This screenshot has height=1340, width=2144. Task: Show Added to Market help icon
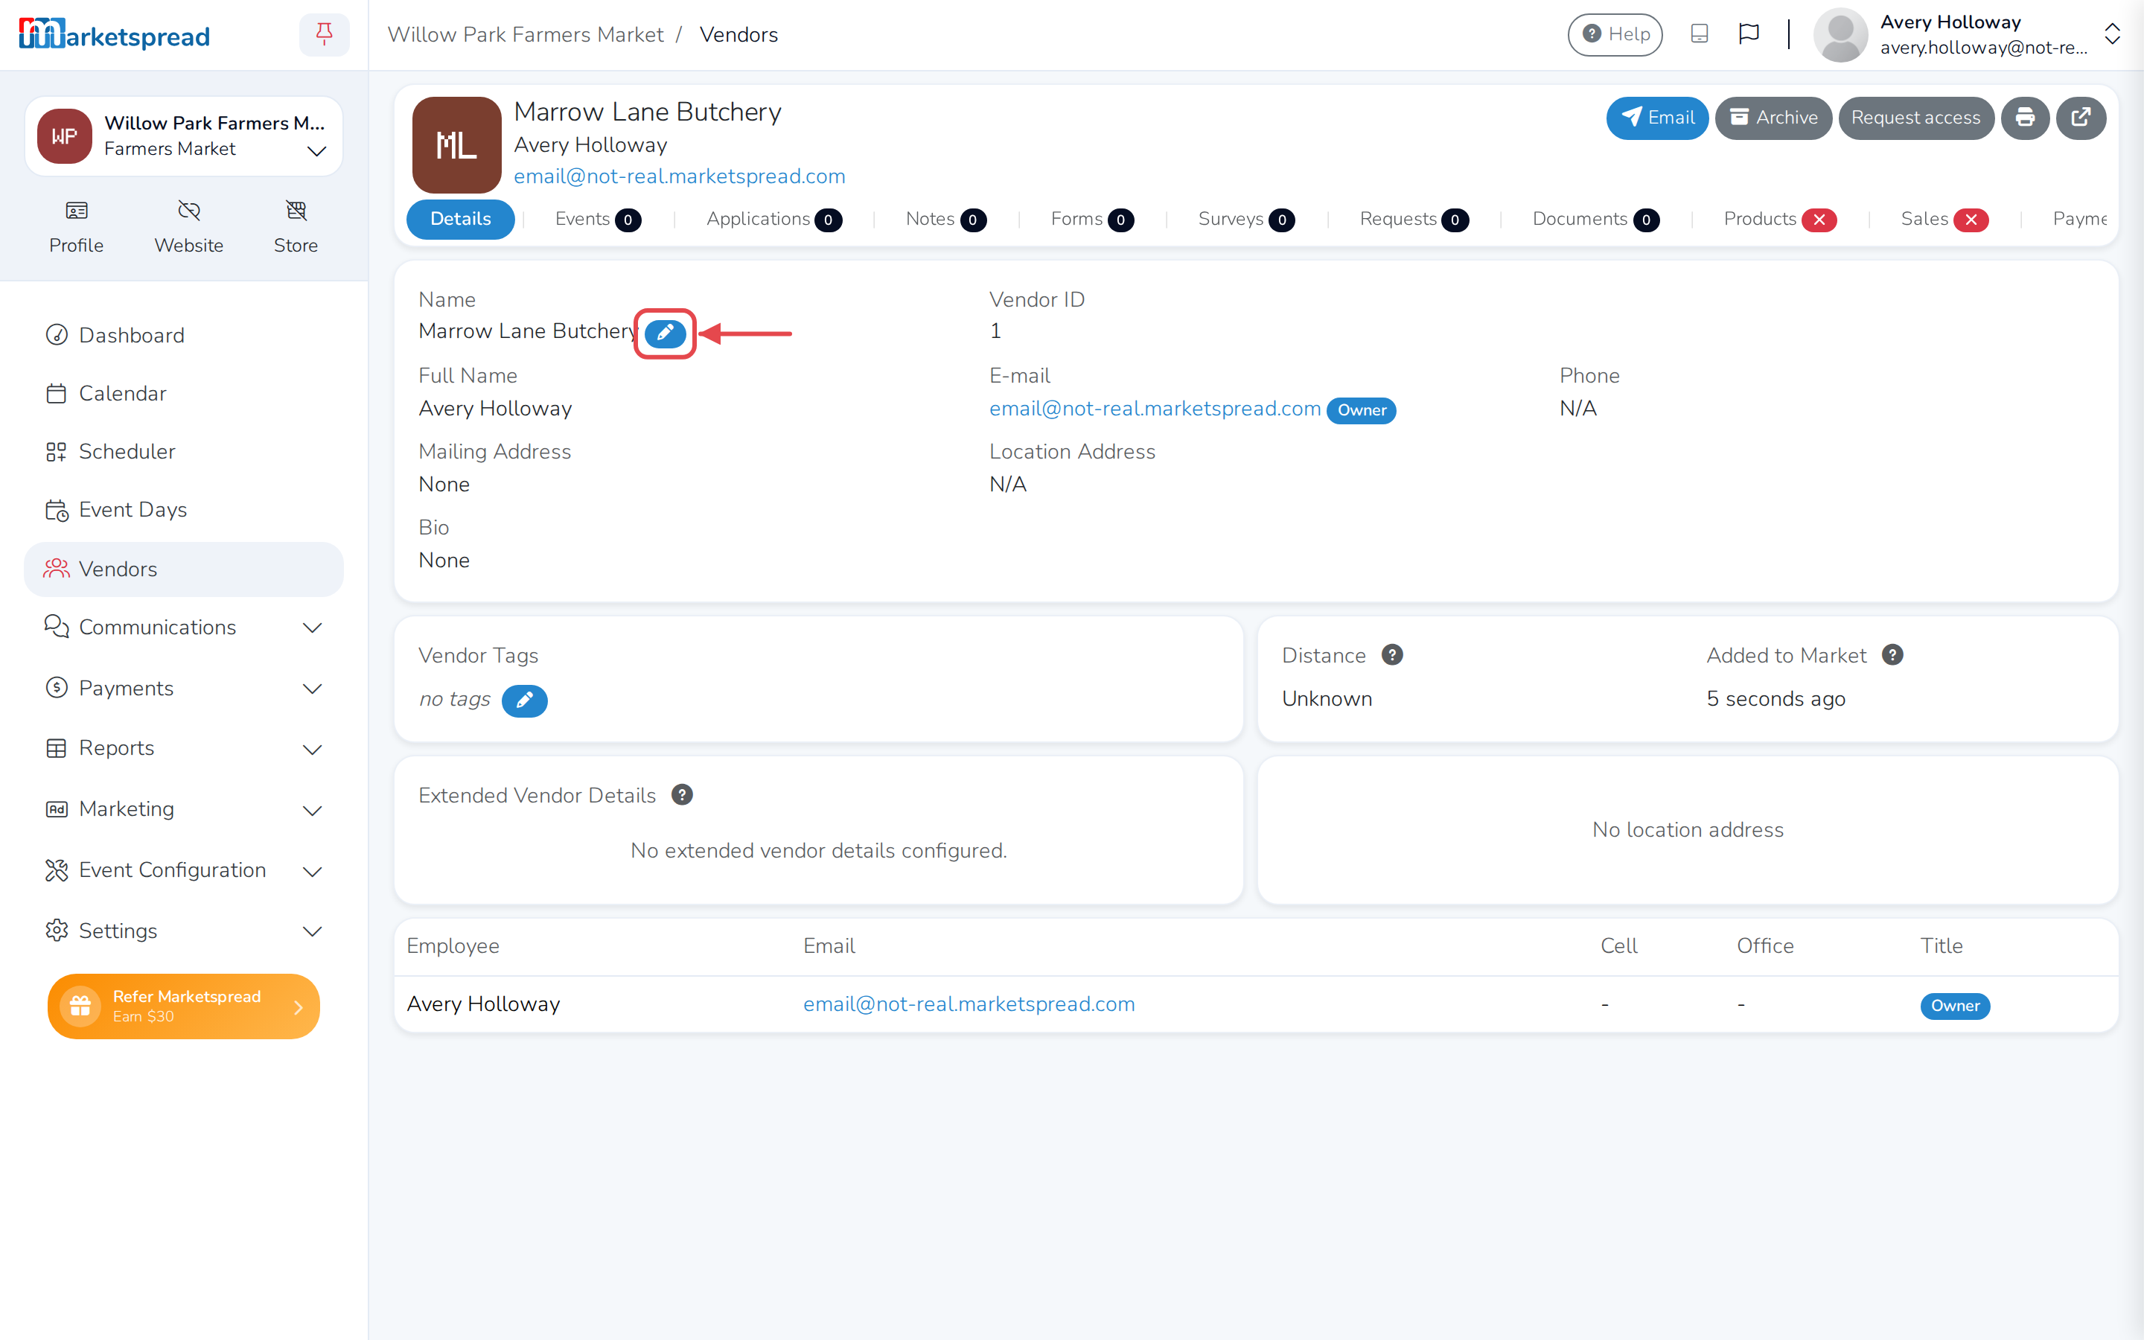1892,655
